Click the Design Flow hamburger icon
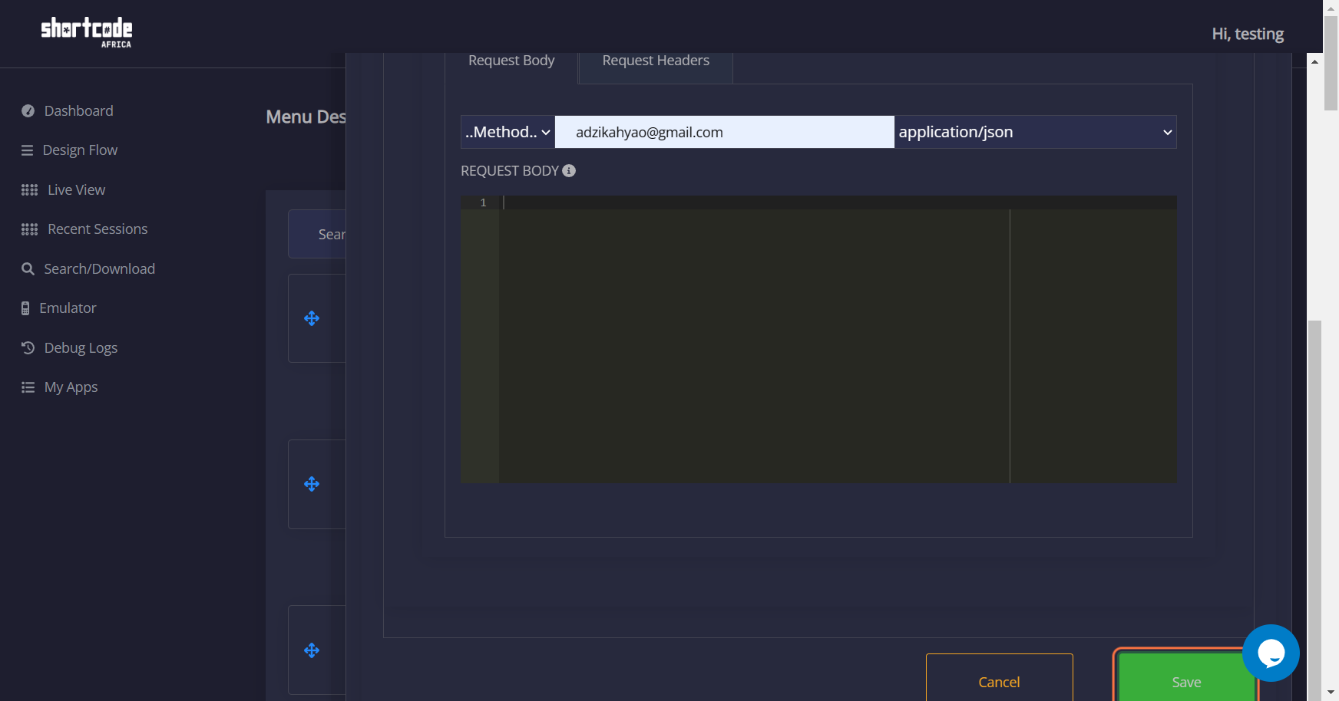Viewport: 1339px width, 701px height. click(28, 150)
